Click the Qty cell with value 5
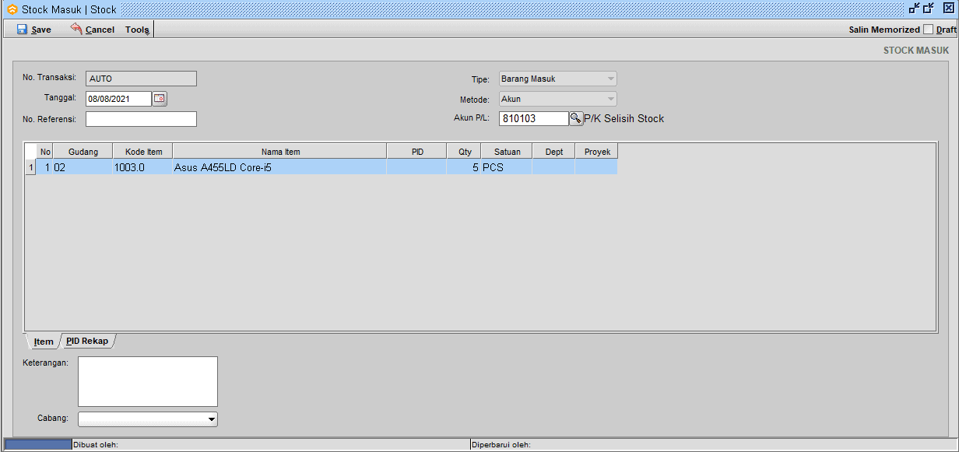The height and width of the screenshot is (452, 959). pyautogui.click(x=465, y=167)
